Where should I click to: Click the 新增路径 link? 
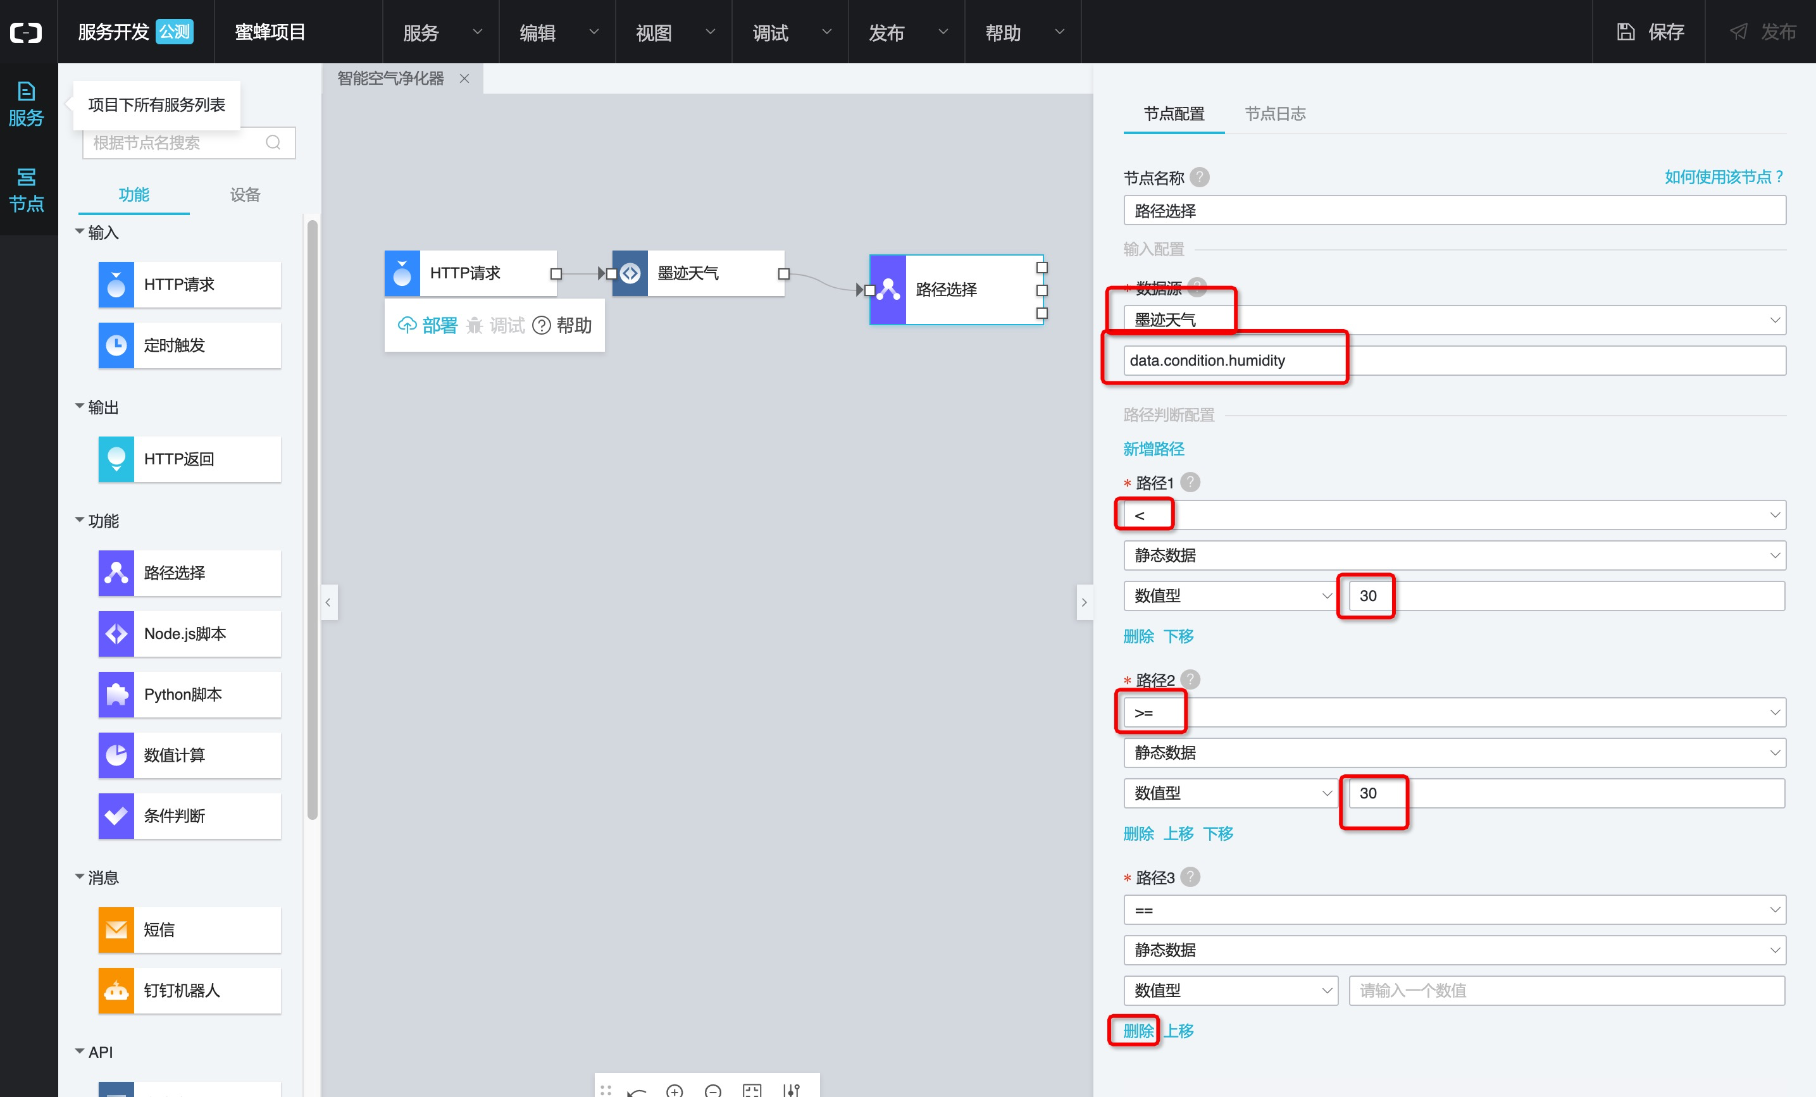pos(1154,449)
